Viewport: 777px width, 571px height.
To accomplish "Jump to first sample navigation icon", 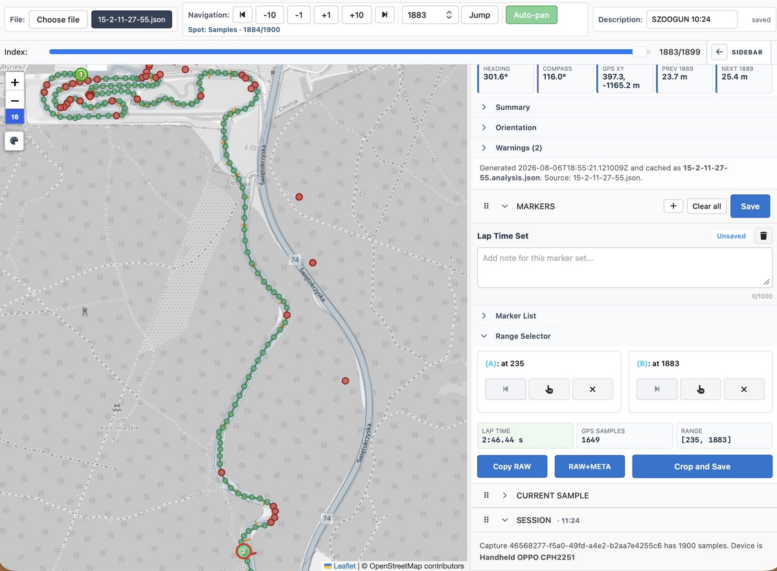I will 242,15.
